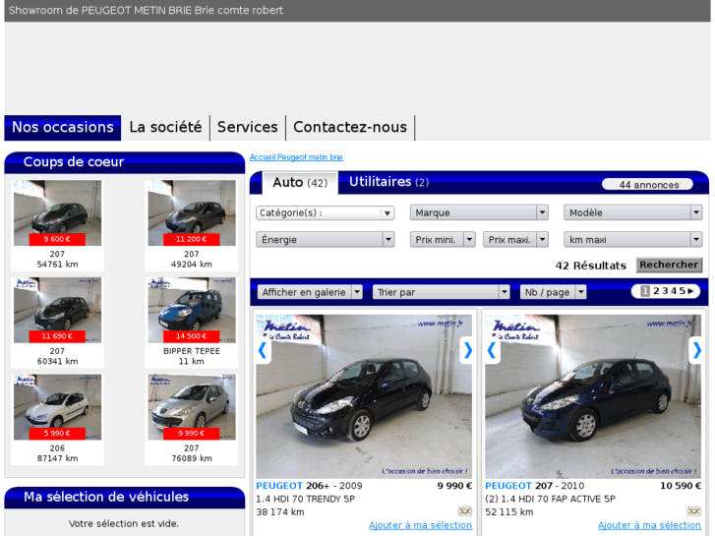715x536 pixels.
Task: Open the 207 thumbnail priced 11 690 €
Action: 57,310
